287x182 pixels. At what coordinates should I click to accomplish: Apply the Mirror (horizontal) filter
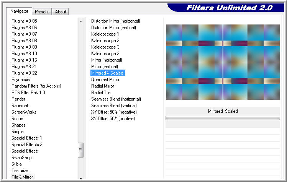[x=107, y=60]
